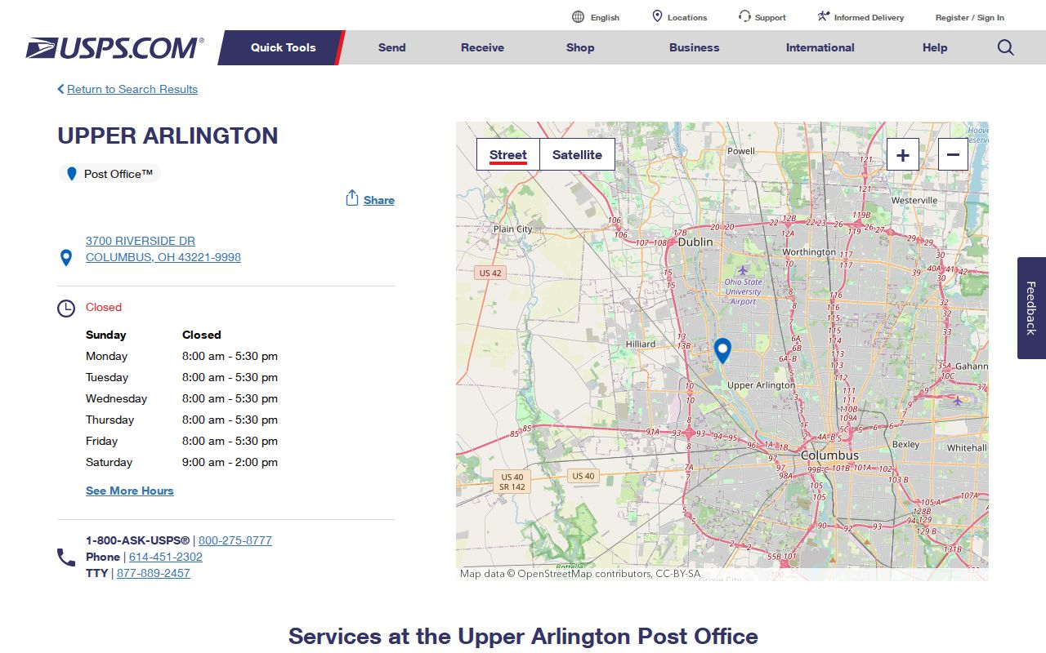The height and width of the screenshot is (653, 1046).
Task: Expand See More Hours
Action: pyautogui.click(x=130, y=491)
